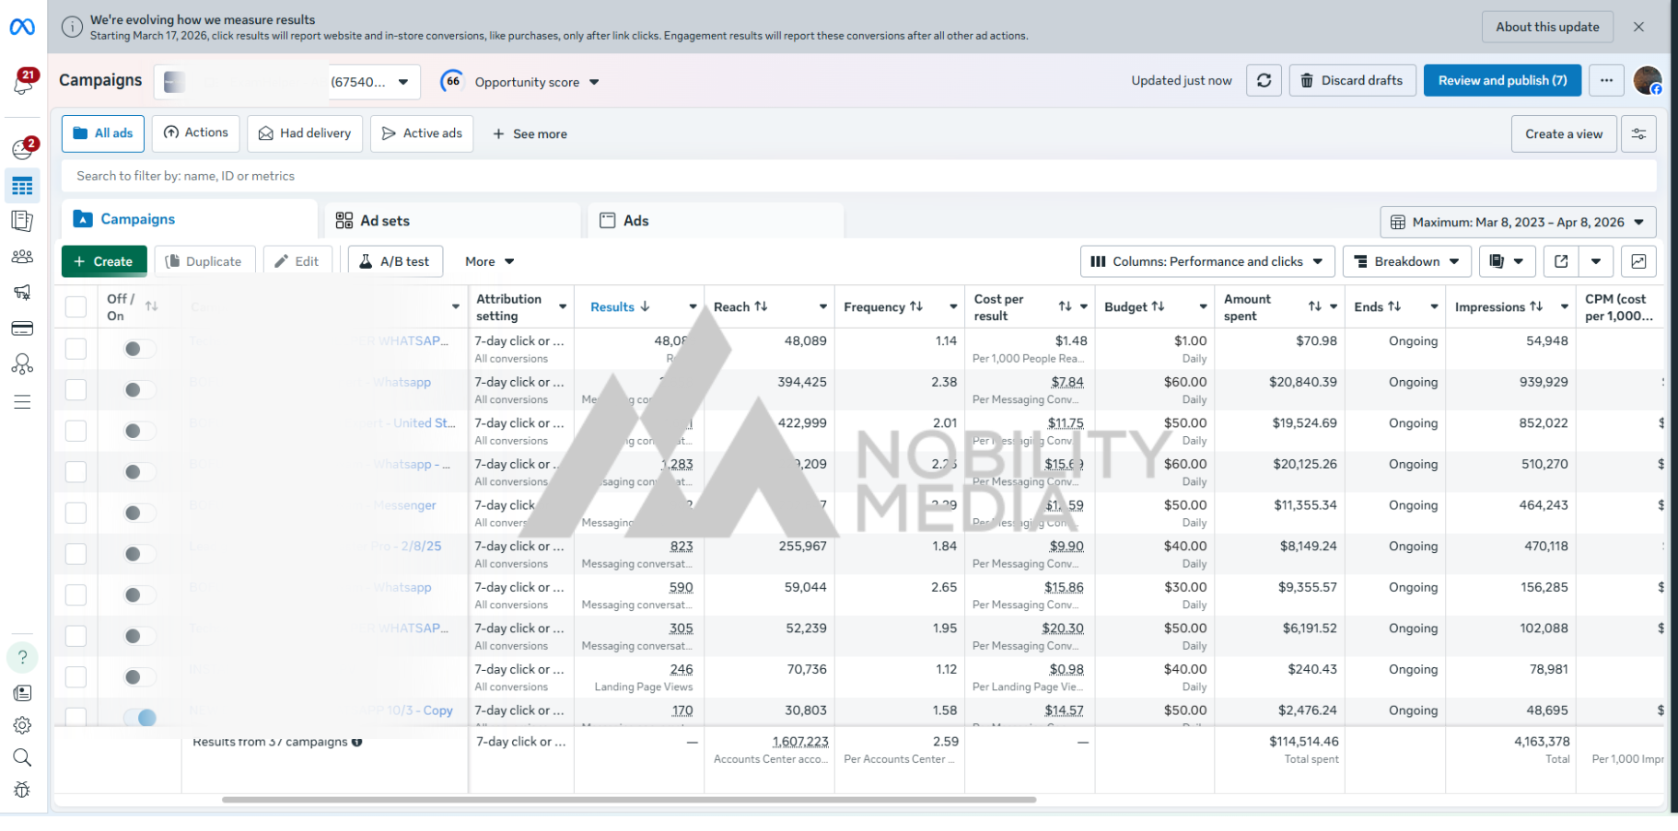1678x831 pixels.
Task: Sort the Frequency column
Action: (x=916, y=306)
